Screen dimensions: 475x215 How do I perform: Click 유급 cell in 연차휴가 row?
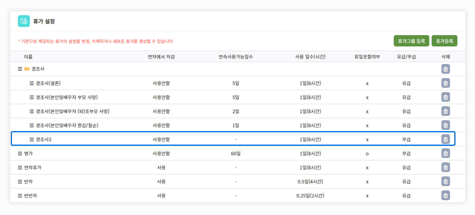click(x=406, y=167)
